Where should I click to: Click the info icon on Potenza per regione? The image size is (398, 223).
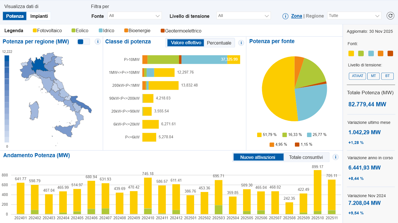pyautogui.click(x=98, y=42)
